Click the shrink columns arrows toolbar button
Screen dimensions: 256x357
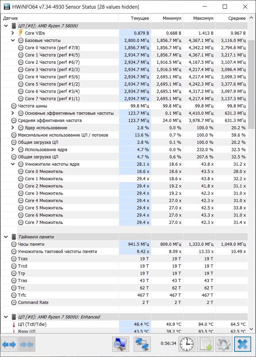pos(27,344)
